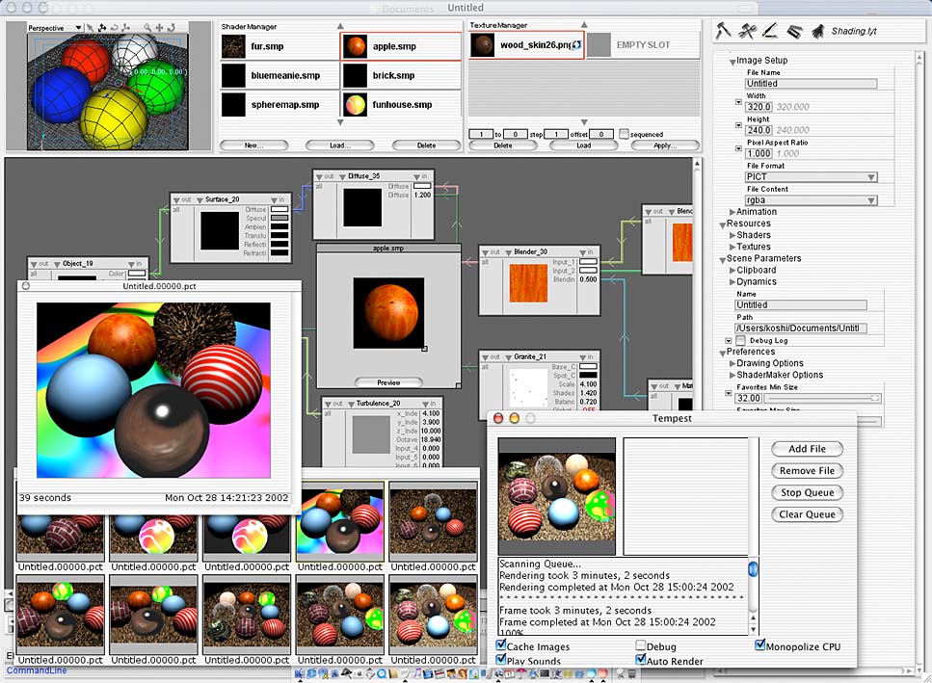Open the Perspective view dropdown
The height and width of the screenshot is (683, 932).
click(x=54, y=28)
